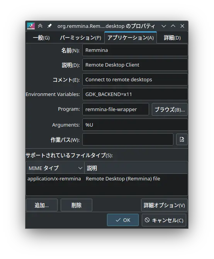This screenshot has height=259, width=214.
Task: Click the keep-above double chevron icon
Action: (40, 26)
